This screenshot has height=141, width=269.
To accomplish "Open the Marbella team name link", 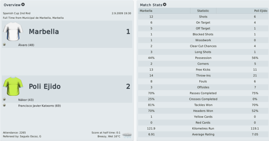I will tap(44, 31).
